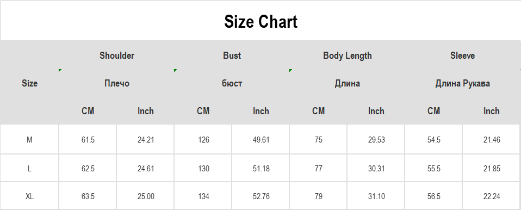Select the Shoulder column header

(116, 55)
